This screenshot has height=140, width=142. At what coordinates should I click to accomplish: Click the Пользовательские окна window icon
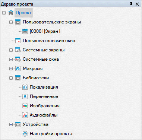click(x=18, y=41)
